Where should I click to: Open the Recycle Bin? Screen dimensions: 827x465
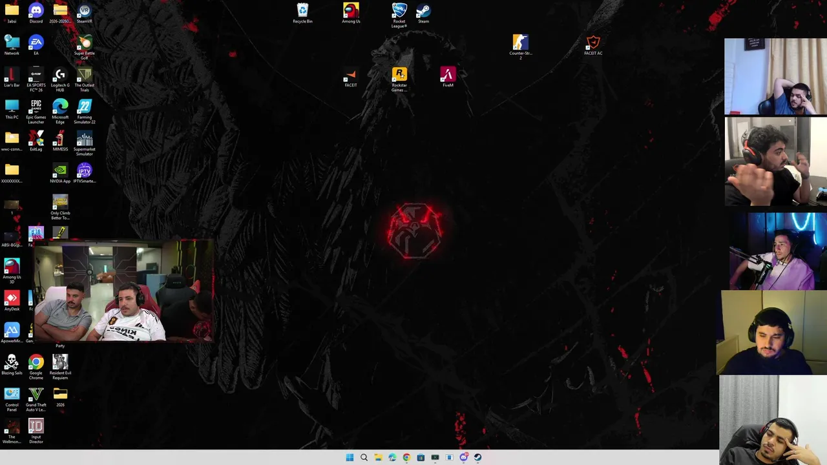point(302,14)
